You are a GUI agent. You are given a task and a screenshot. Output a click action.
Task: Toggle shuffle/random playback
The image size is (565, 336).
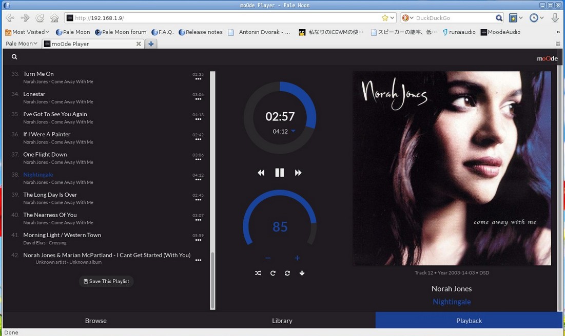(258, 273)
